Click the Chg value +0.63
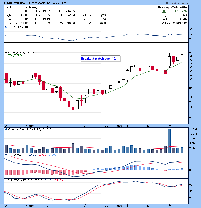The image size is (201, 208). click(x=183, y=15)
